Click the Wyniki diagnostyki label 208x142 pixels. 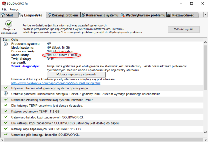click(26, 66)
